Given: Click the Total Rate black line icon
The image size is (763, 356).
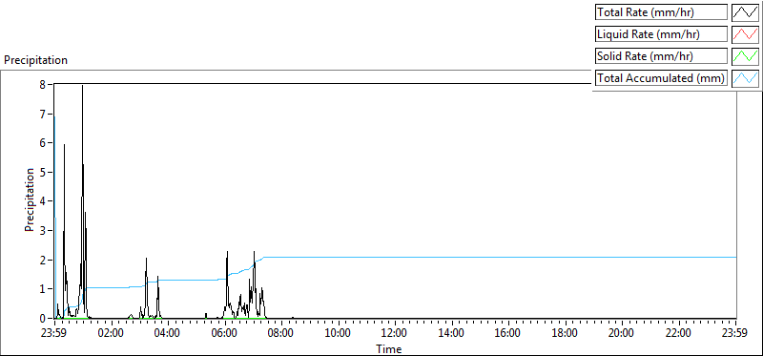Looking at the screenshot, I should [x=746, y=12].
